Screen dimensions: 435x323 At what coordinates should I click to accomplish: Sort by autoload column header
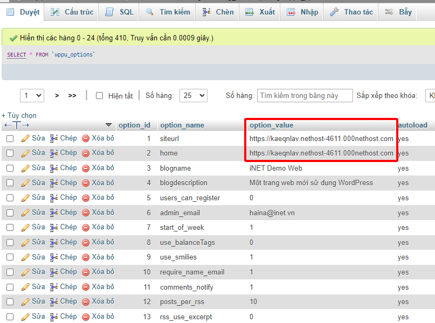(412, 125)
